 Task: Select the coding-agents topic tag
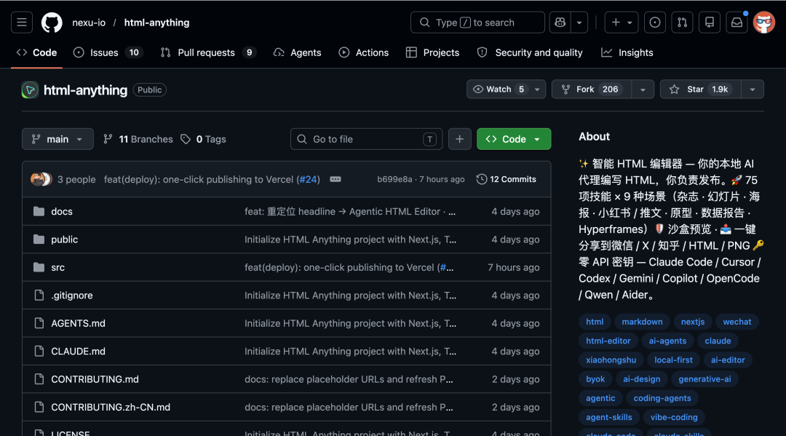(662, 398)
